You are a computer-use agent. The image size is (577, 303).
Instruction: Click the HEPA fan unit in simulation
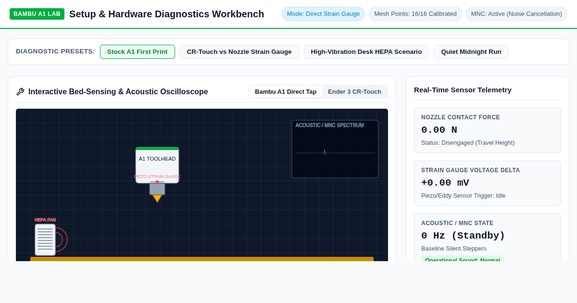tap(45, 240)
